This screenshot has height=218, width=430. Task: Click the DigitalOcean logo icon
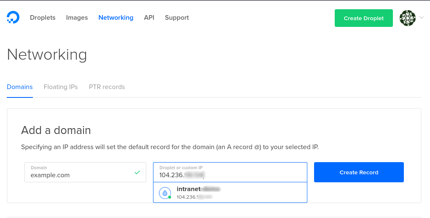13,18
